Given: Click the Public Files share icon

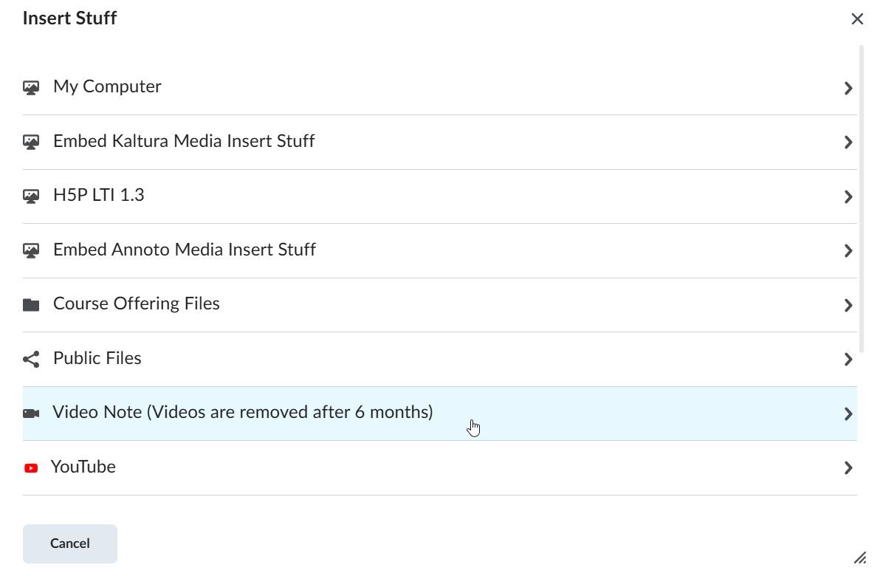Looking at the screenshot, I should (31, 360).
